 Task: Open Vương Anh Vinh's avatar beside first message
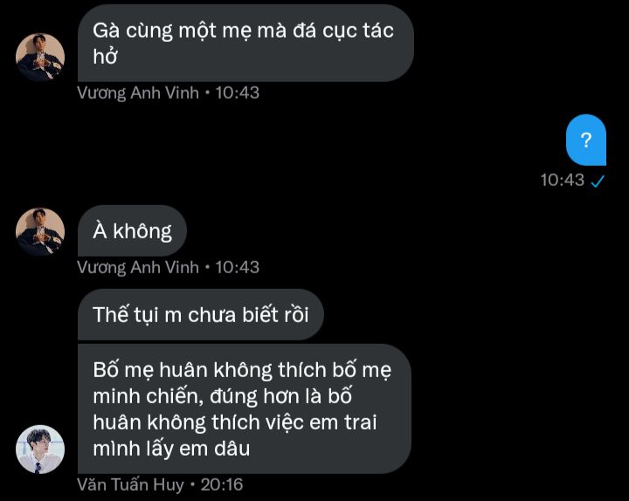(x=40, y=58)
